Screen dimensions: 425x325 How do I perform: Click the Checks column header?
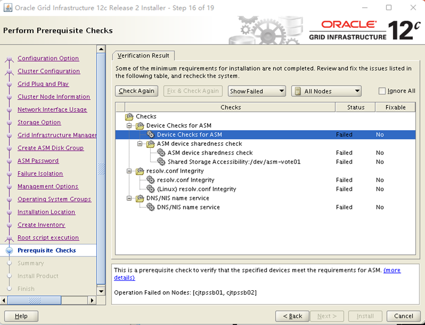click(230, 107)
